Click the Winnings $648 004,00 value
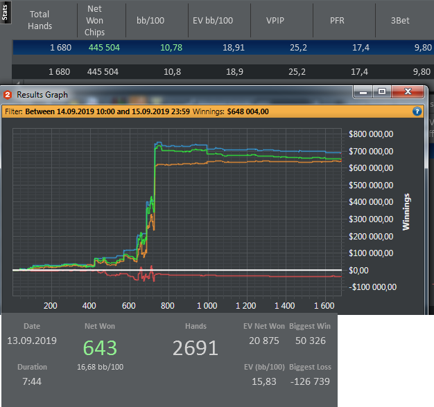This screenshot has width=434, height=407. tap(248, 111)
